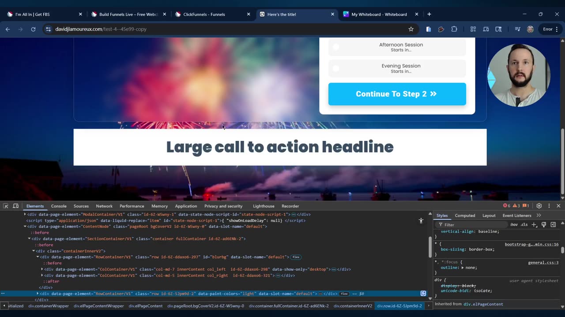Image resolution: width=565 pixels, height=317 pixels.
Task: Close the I'm All In Get FBS tab
Action: point(80,14)
